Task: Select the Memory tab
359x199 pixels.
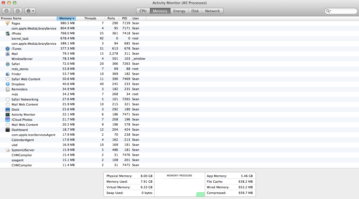Action: tap(160, 11)
